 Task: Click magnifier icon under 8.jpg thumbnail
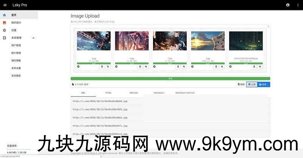[222, 67]
